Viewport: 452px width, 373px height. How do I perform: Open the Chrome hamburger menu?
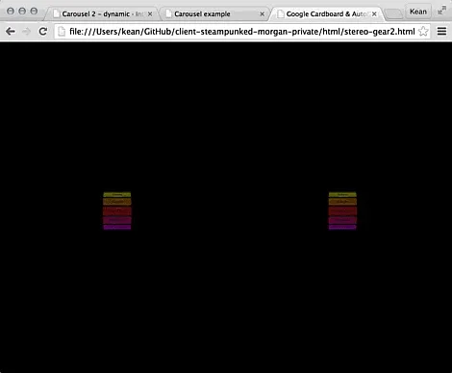coord(441,32)
